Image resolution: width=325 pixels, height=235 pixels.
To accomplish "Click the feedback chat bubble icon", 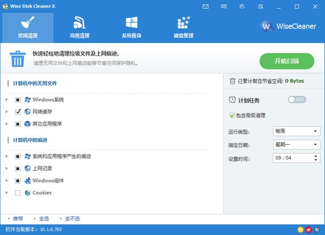I will click(x=224, y=6).
